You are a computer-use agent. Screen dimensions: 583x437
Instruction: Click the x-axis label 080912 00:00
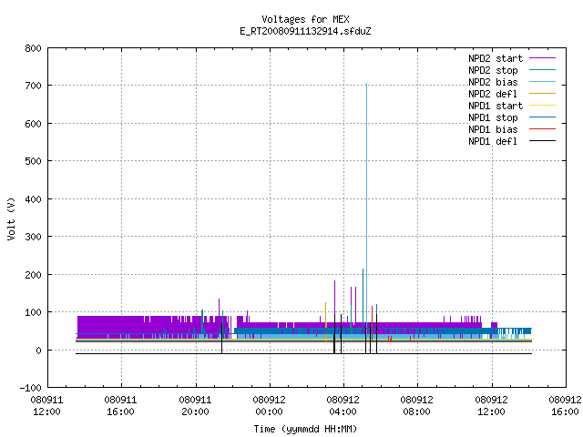coord(270,406)
